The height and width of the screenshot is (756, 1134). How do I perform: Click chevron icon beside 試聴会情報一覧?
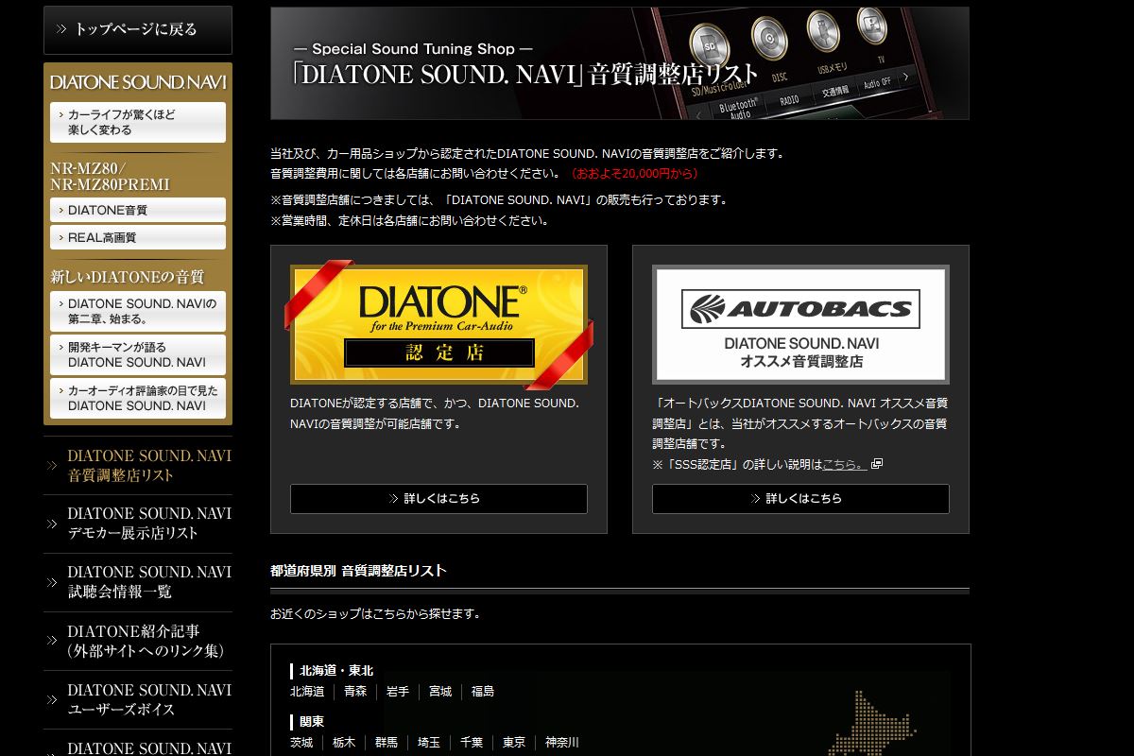point(51,583)
